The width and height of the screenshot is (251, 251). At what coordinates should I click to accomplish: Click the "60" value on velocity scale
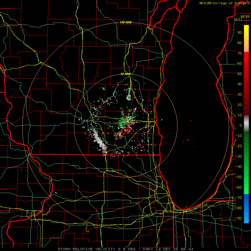(x=240, y=64)
